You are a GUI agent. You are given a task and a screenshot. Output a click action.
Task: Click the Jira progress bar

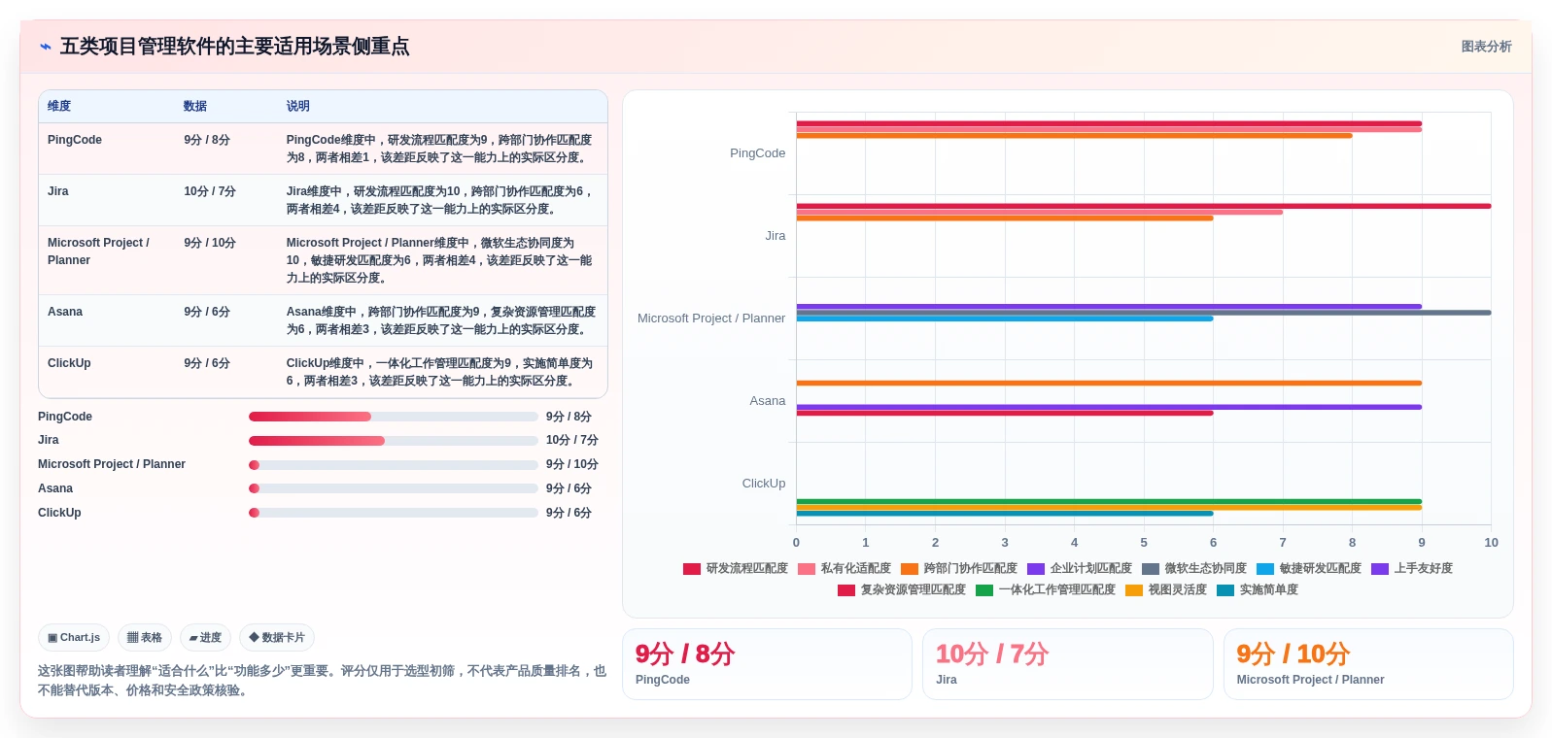(394, 441)
